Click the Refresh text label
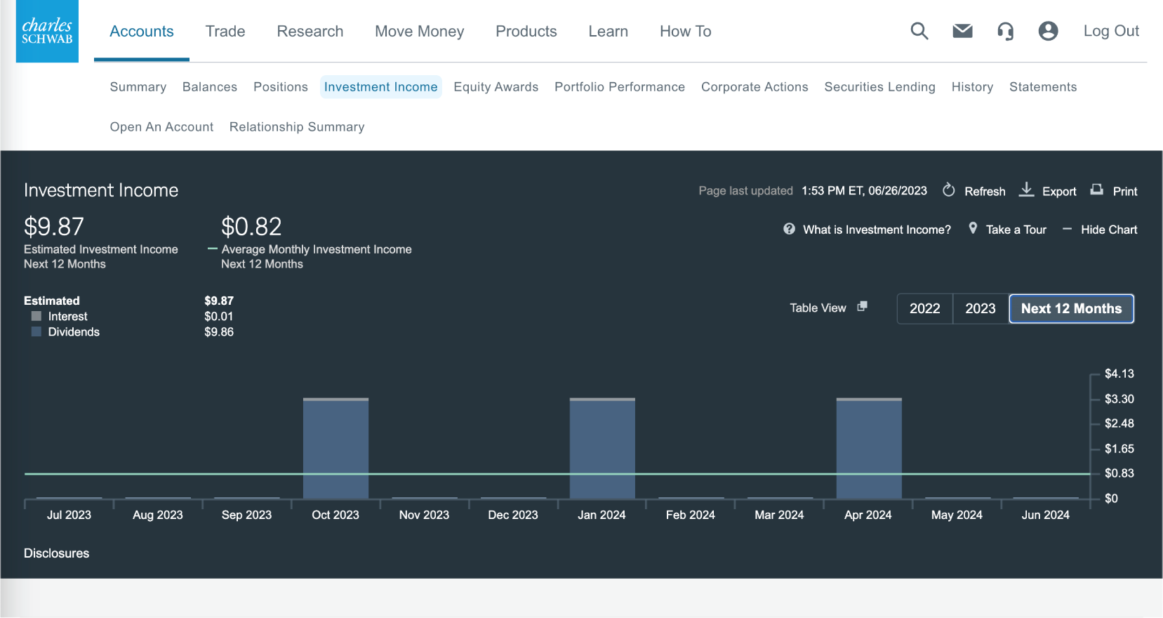 coord(985,191)
